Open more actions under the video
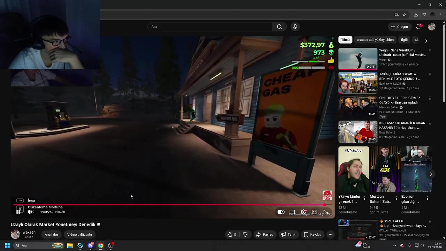Viewport: 446px width, 251px height. (330, 235)
